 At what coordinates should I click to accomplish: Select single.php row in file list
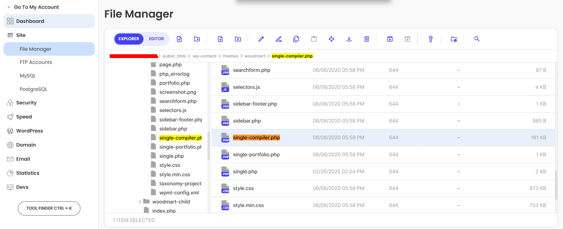pyautogui.click(x=383, y=172)
